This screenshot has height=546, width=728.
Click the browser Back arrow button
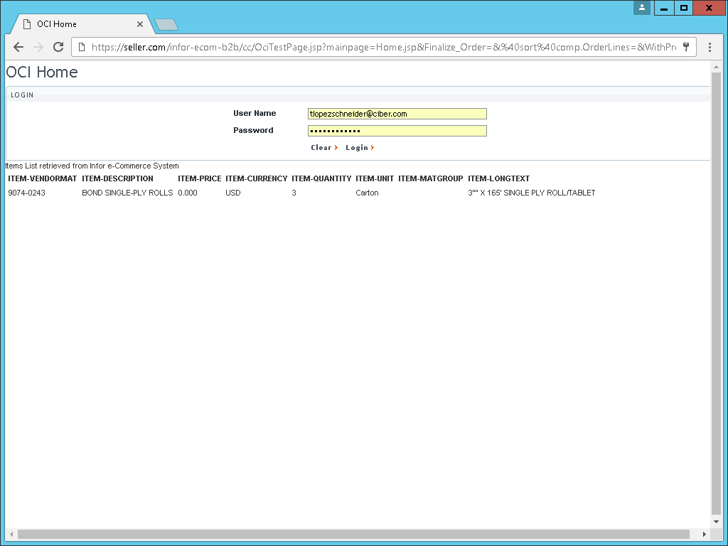(x=18, y=47)
